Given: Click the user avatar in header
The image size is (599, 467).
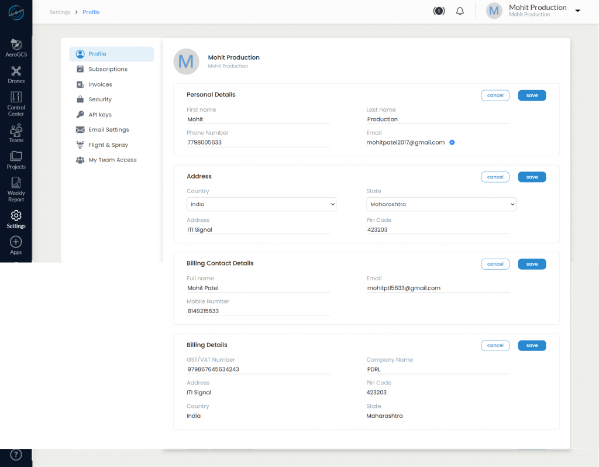Looking at the screenshot, I should coord(494,11).
